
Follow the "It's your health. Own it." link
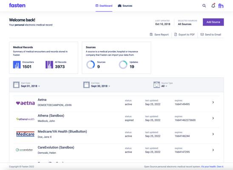coord(212,167)
